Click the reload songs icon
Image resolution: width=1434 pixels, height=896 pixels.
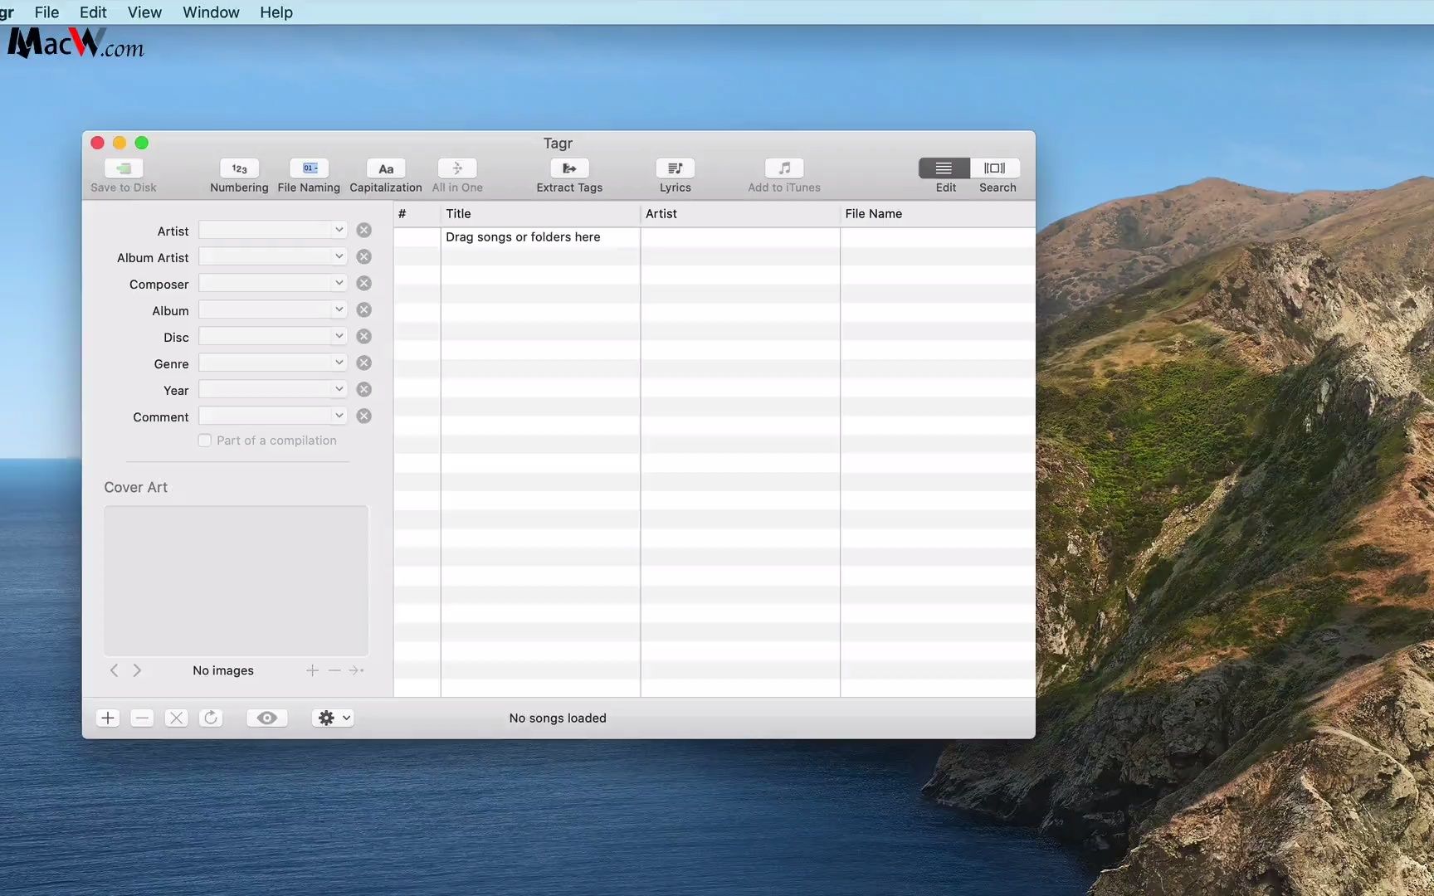pyautogui.click(x=211, y=718)
